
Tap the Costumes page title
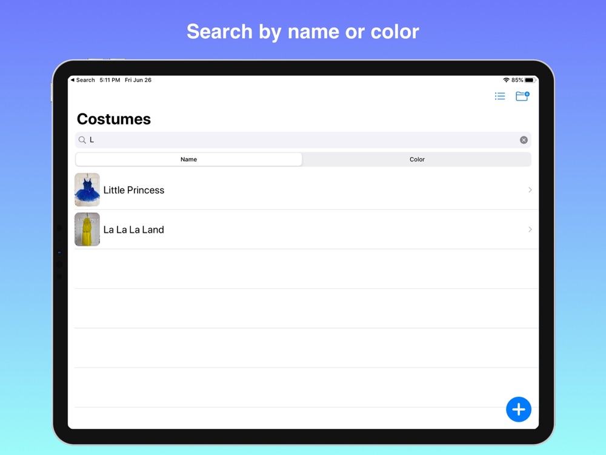point(114,119)
